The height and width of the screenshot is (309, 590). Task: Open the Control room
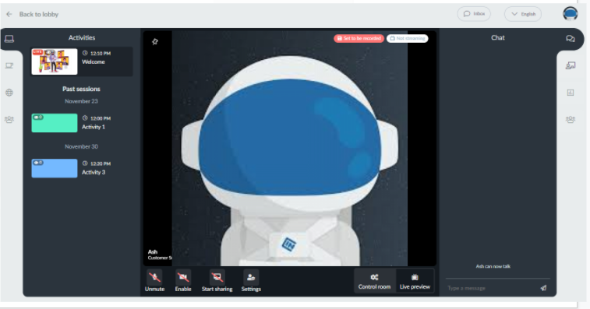coord(374,281)
